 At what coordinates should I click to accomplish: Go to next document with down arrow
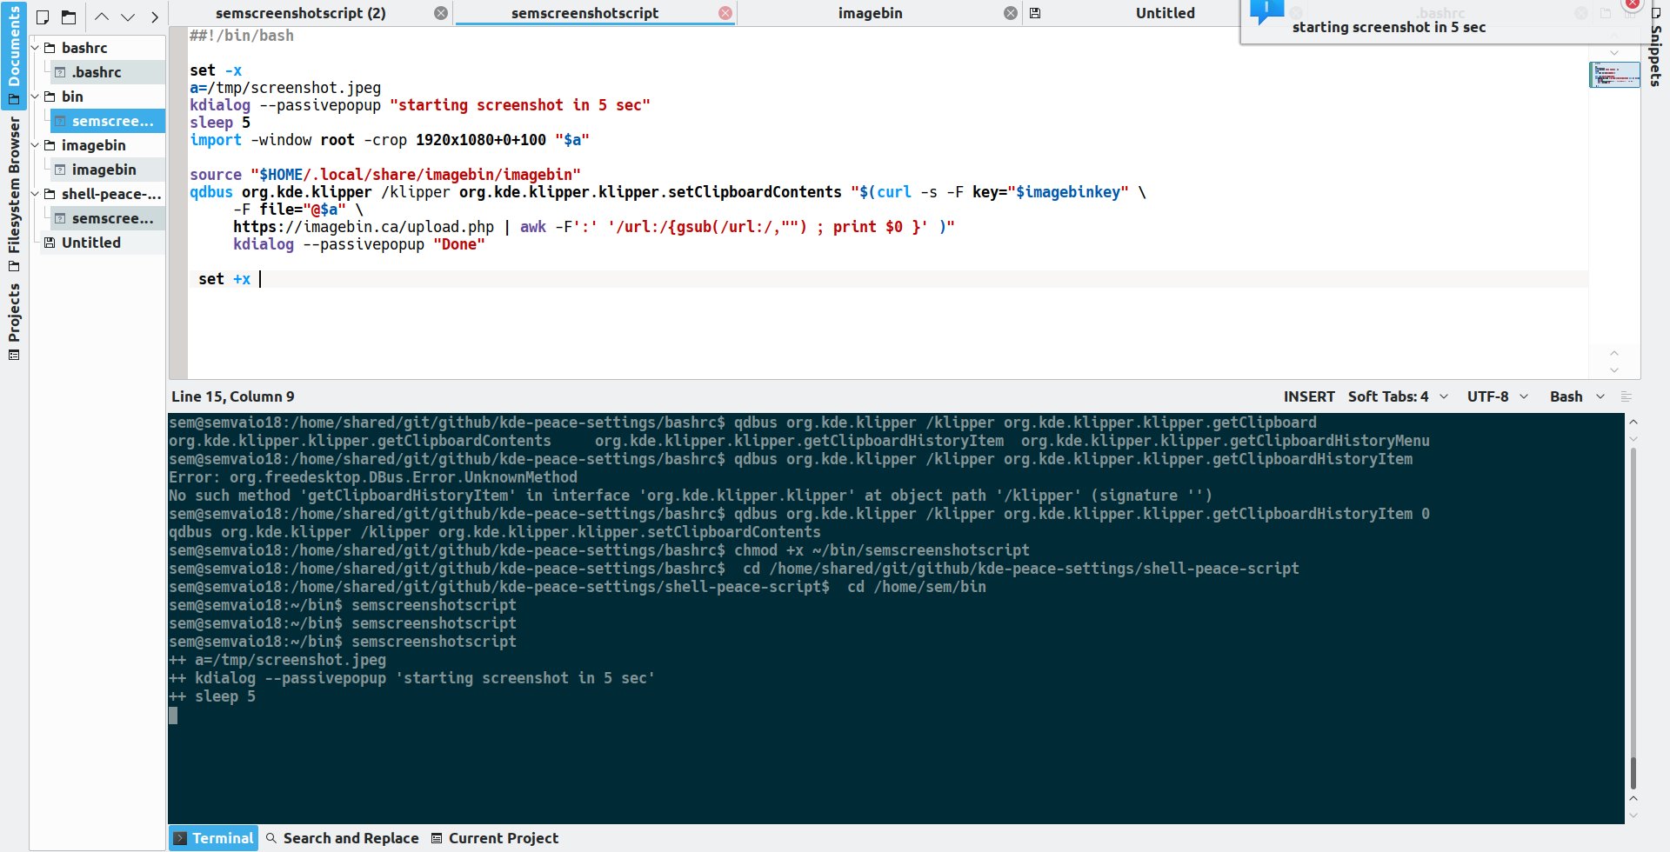click(128, 17)
